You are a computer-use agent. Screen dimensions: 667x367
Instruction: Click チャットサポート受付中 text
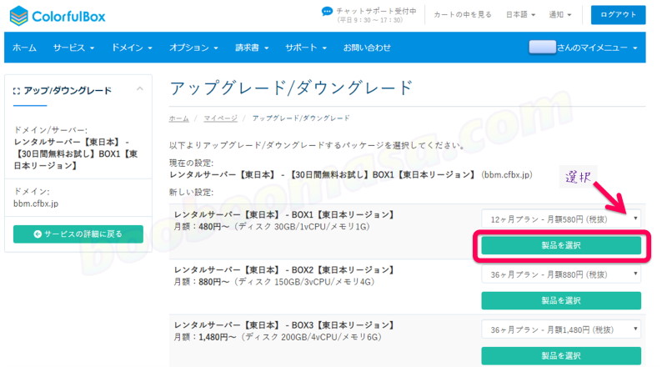(x=376, y=11)
